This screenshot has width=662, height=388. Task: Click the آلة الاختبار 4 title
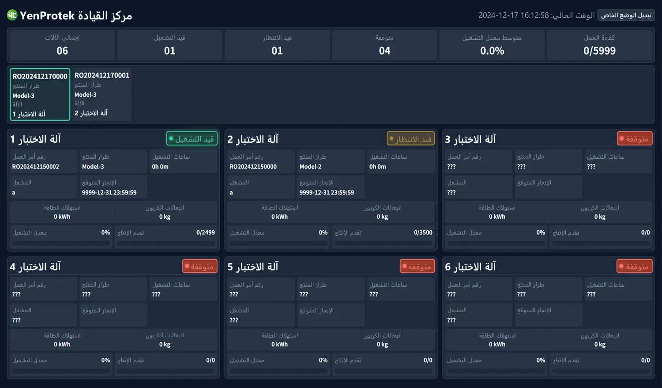click(35, 267)
